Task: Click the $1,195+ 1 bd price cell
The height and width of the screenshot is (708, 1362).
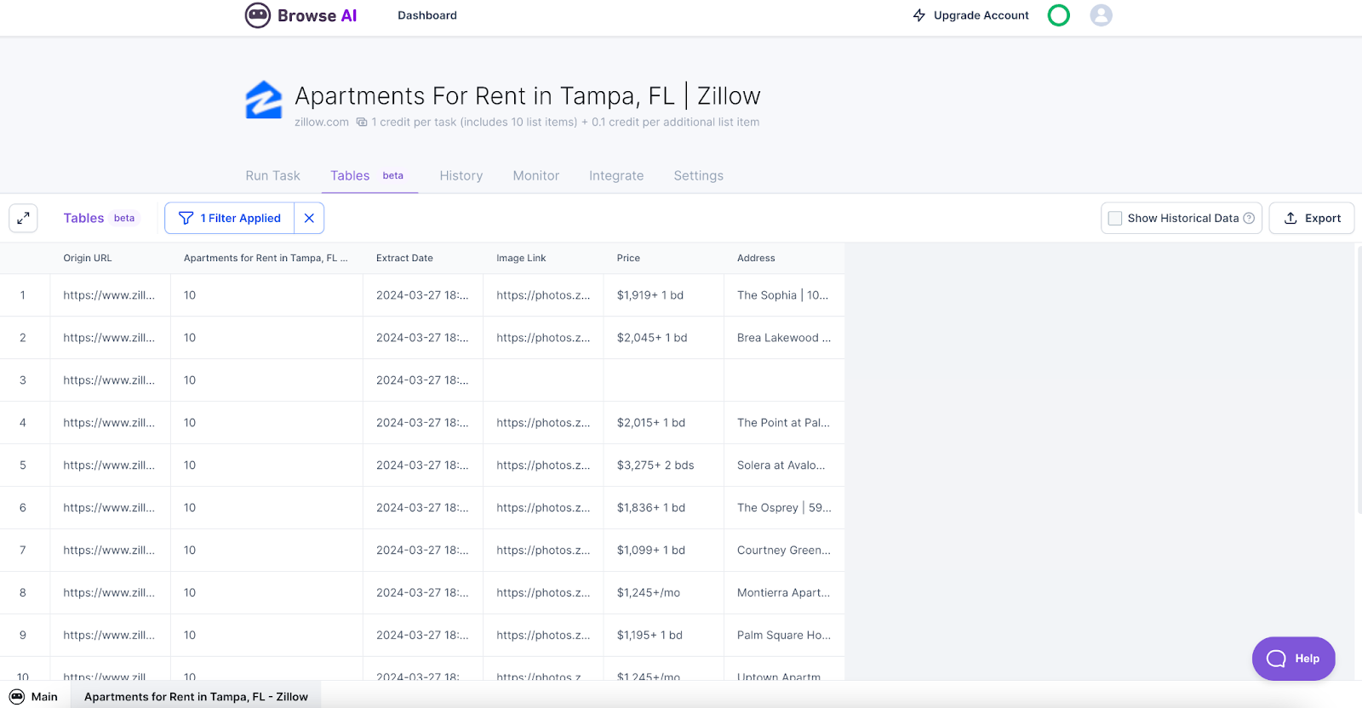Action: tap(664, 636)
